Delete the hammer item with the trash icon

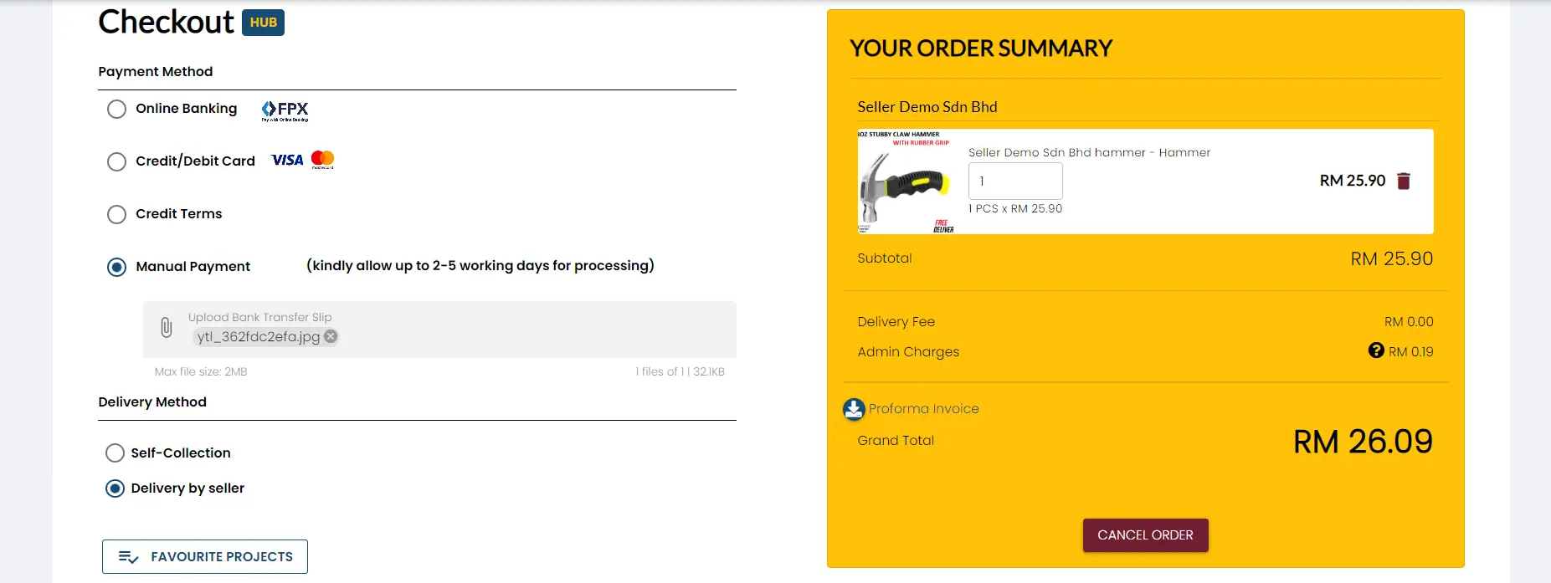pyautogui.click(x=1404, y=181)
